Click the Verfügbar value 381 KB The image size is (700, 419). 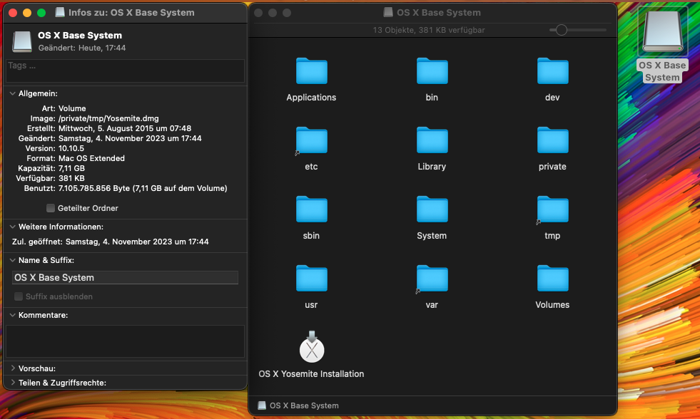tap(71, 178)
